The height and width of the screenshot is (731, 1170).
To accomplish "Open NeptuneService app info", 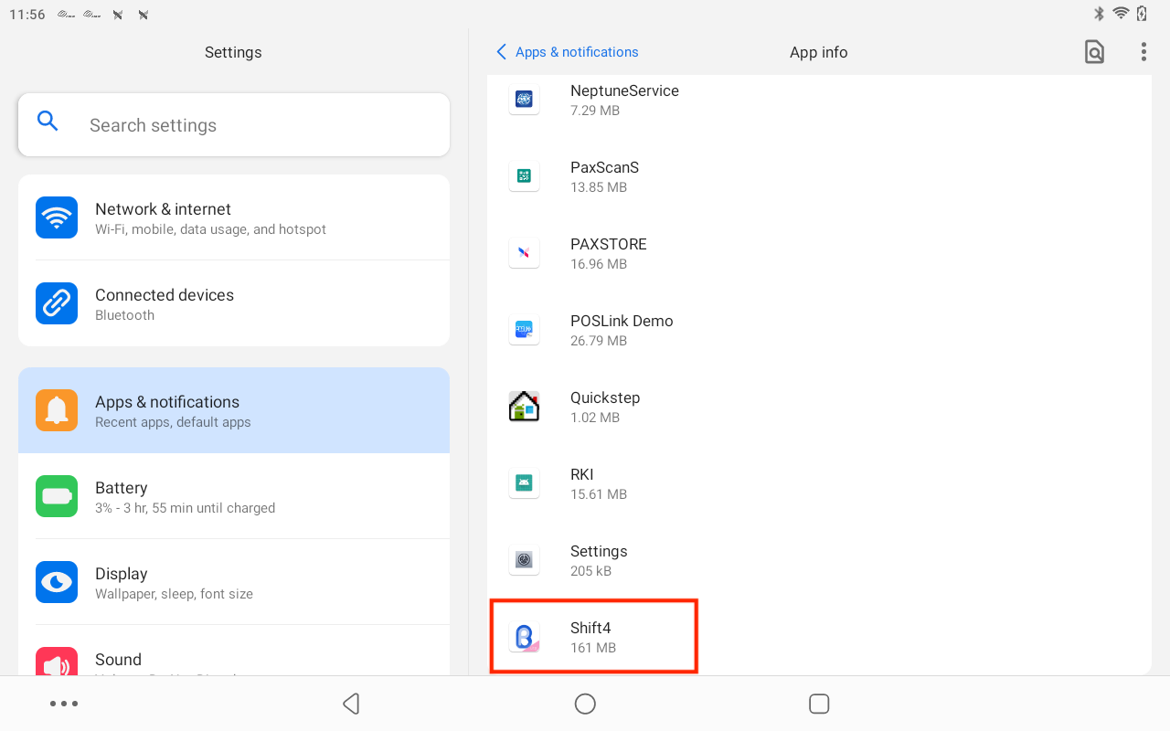I will coord(819,100).
